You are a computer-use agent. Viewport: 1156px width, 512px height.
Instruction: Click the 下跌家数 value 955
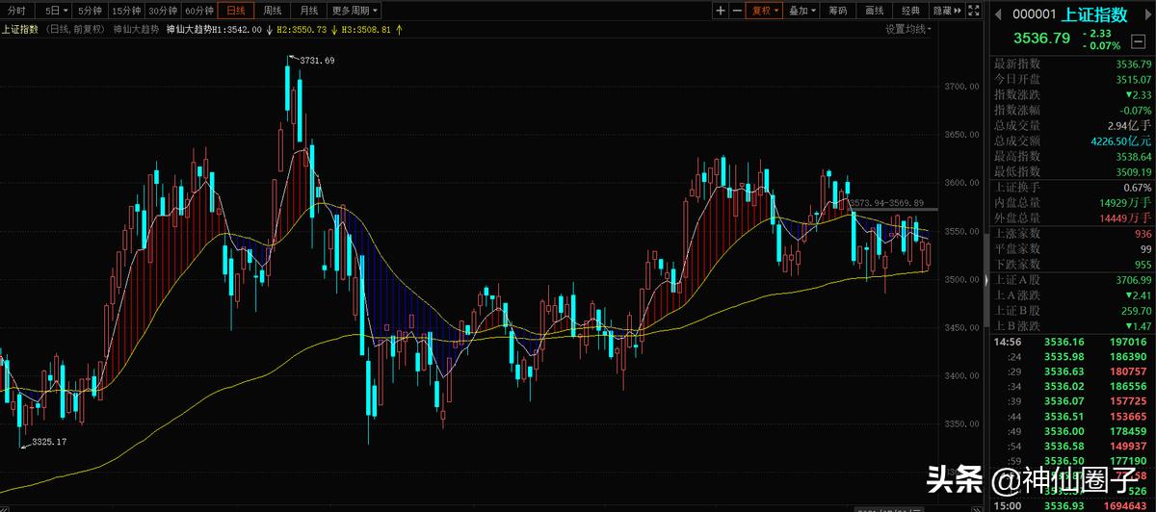(x=1143, y=264)
